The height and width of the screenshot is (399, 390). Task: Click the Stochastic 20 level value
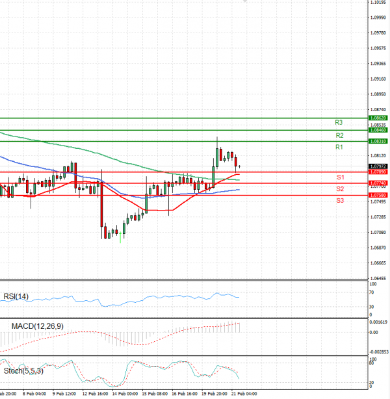(372, 383)
